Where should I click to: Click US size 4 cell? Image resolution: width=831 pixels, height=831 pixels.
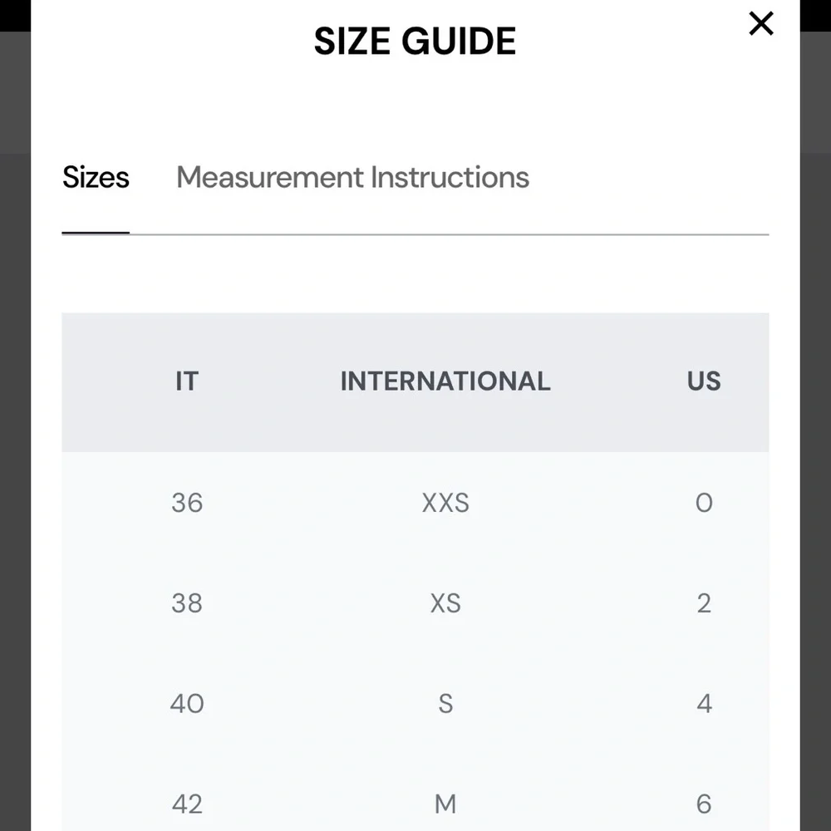coord(704,704)
